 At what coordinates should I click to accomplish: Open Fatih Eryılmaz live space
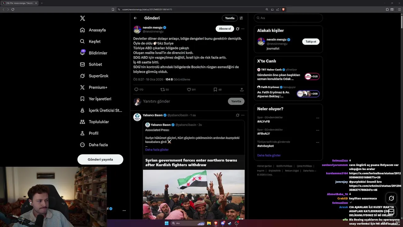(x=288, y=91)
